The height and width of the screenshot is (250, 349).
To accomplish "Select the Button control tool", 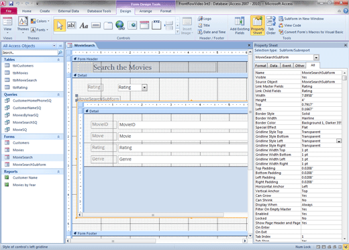I will [x=96, y=26].
